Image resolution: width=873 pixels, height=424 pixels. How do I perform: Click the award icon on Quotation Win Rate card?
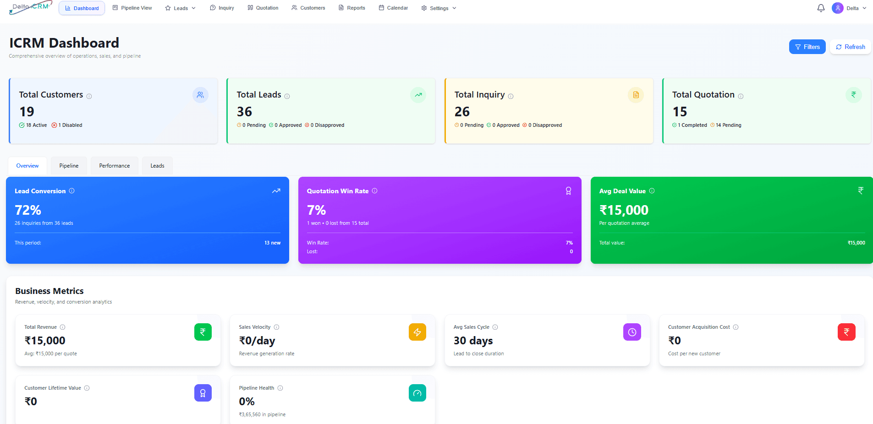tap(568, 190)
